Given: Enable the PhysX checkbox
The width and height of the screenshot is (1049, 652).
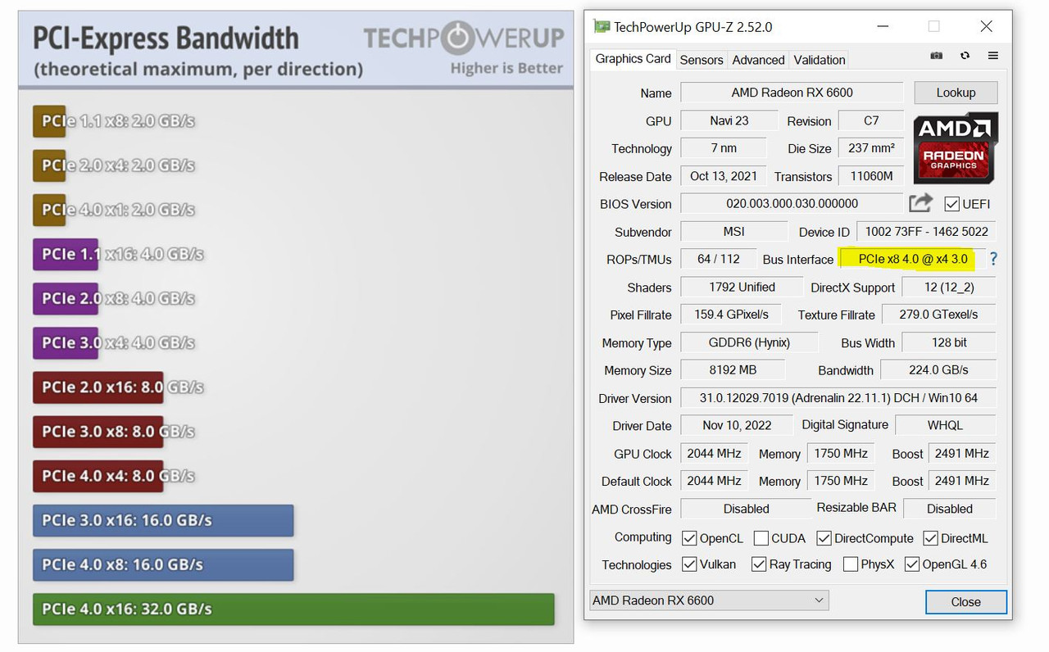Looking at the screenshot, I should tap(850, 564).
